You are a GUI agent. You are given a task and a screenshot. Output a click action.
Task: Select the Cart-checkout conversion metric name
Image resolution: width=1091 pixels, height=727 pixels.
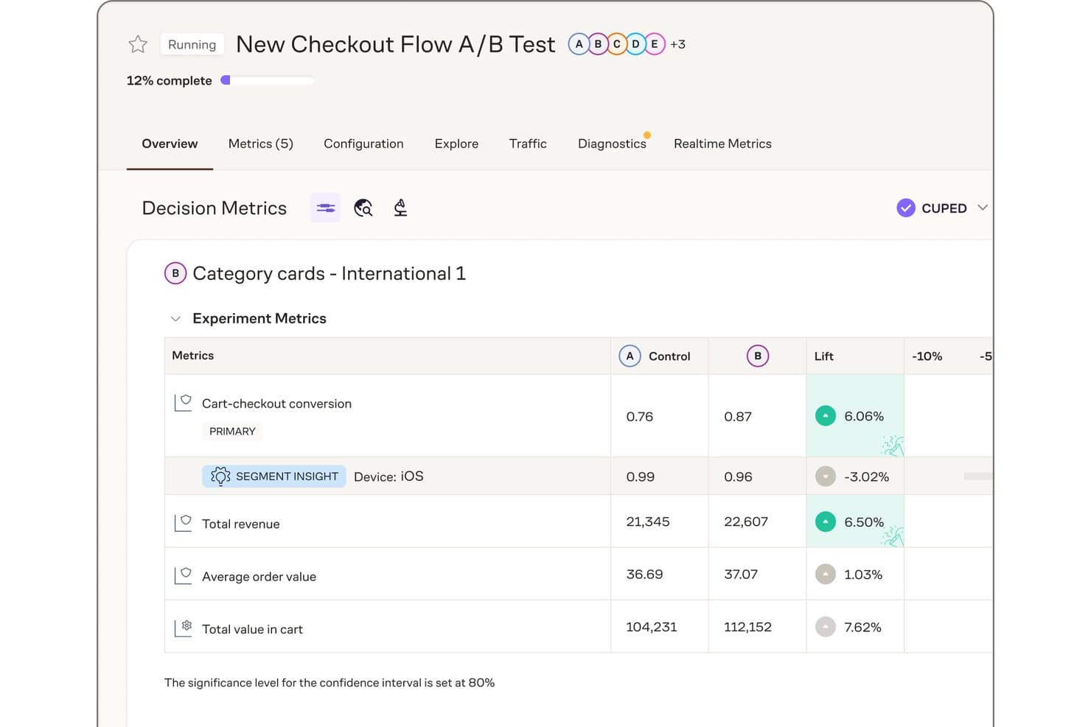[276, 404]
